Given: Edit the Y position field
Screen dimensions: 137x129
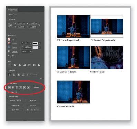Looking at the screenshot, I should click(x=21, y=27).
